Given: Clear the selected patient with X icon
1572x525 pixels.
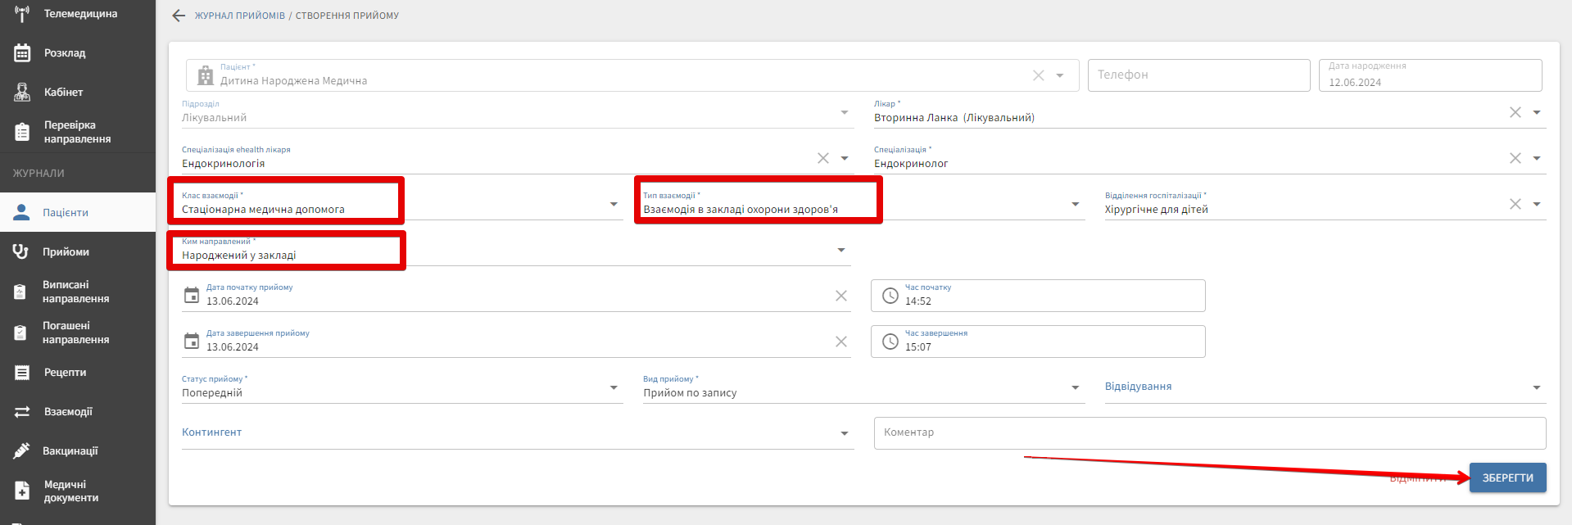Looking at the screenshot, I should 1038,75.
